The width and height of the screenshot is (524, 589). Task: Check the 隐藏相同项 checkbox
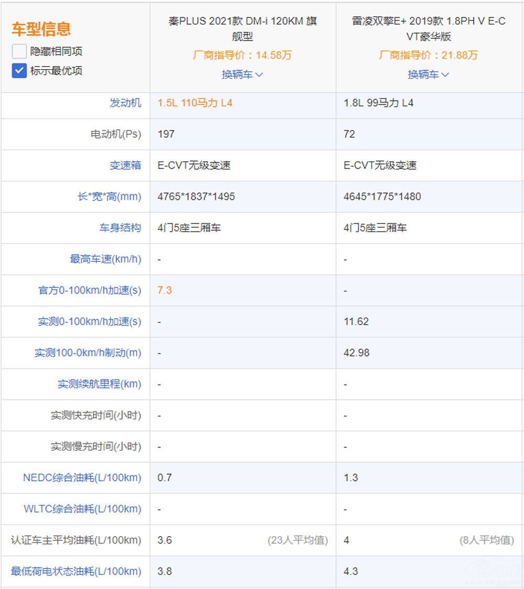pos(19,51)
